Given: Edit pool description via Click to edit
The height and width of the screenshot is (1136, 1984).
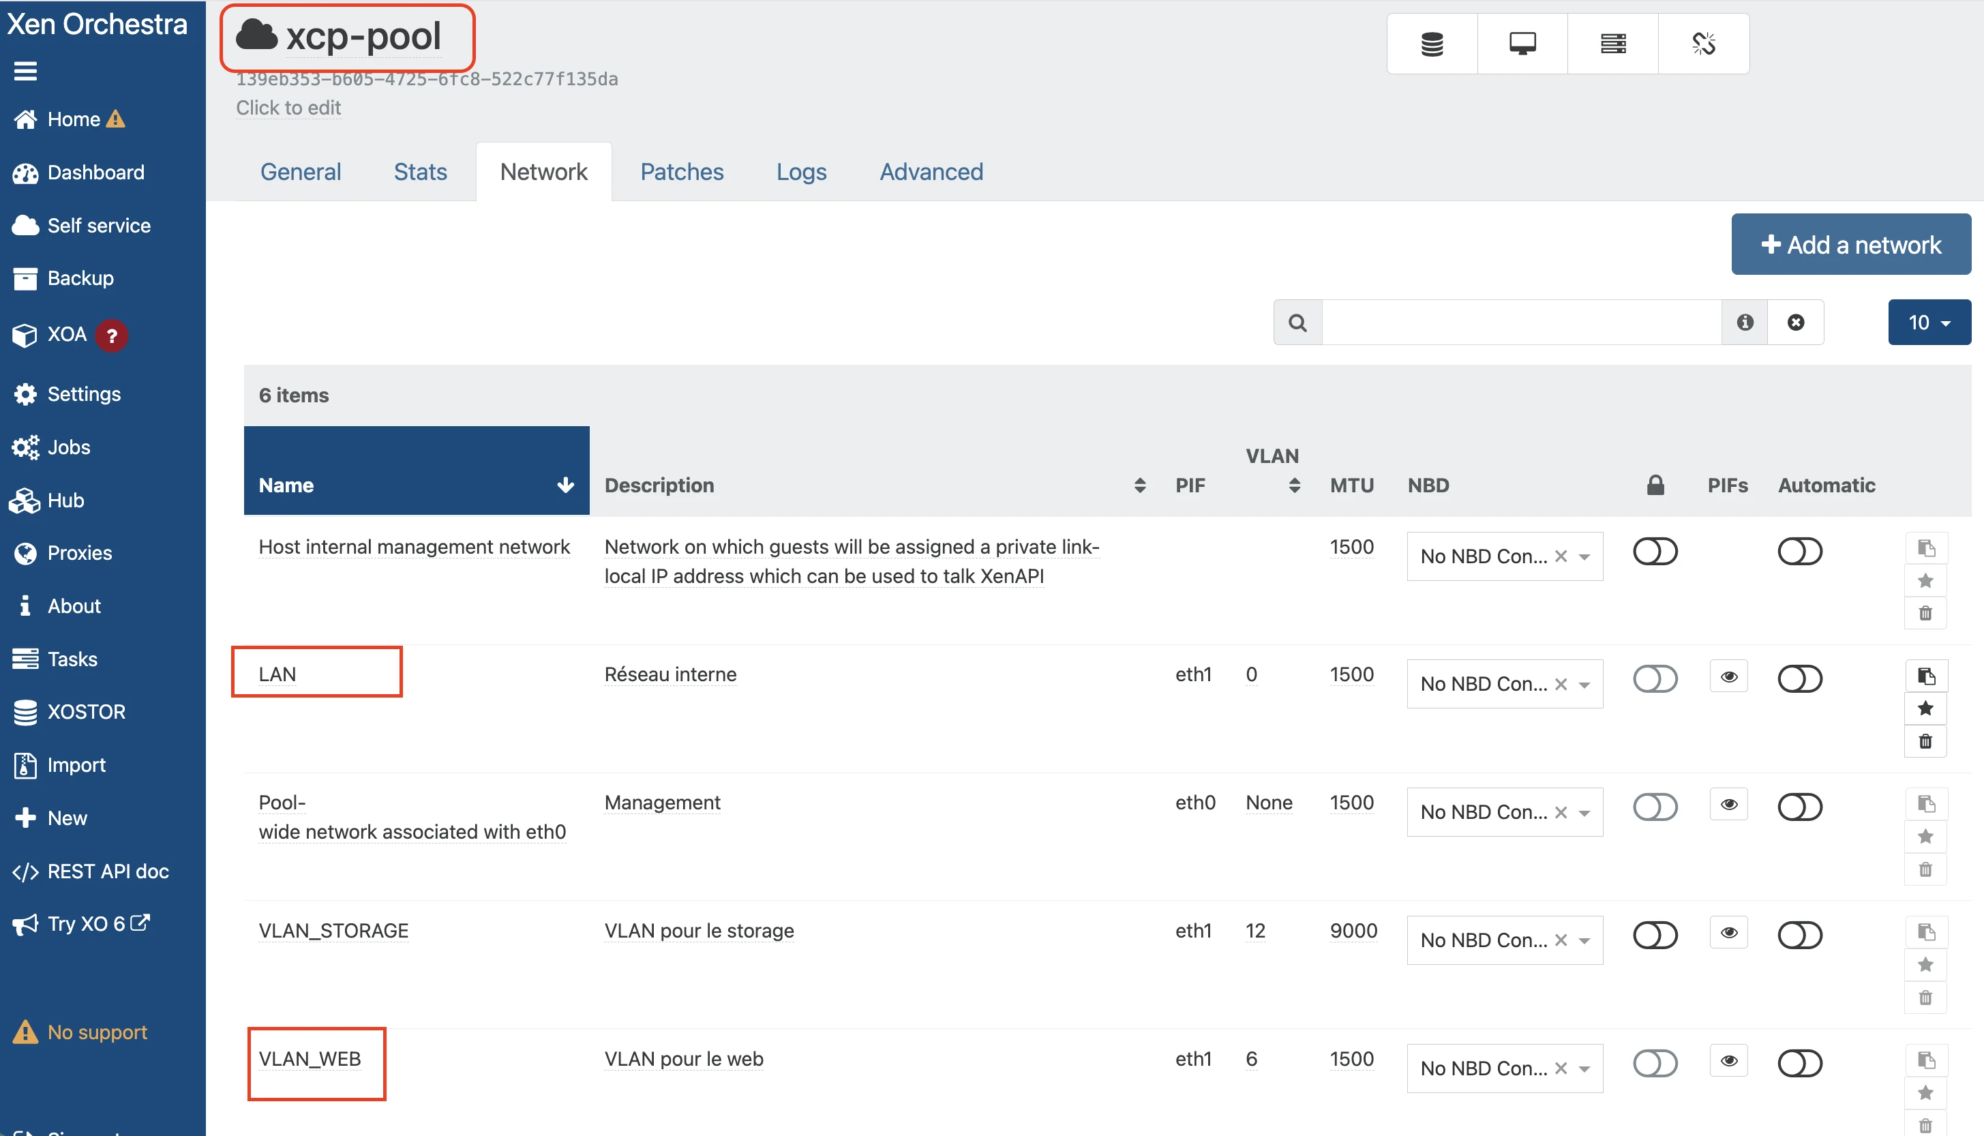Looking at the screenshot, I should pyautogui.click(x=288, y=108).
